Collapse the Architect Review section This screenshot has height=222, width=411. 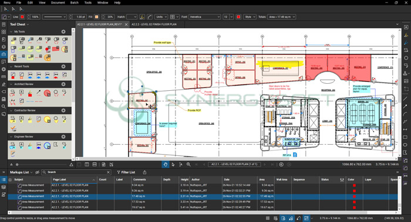tap(11, 84)
